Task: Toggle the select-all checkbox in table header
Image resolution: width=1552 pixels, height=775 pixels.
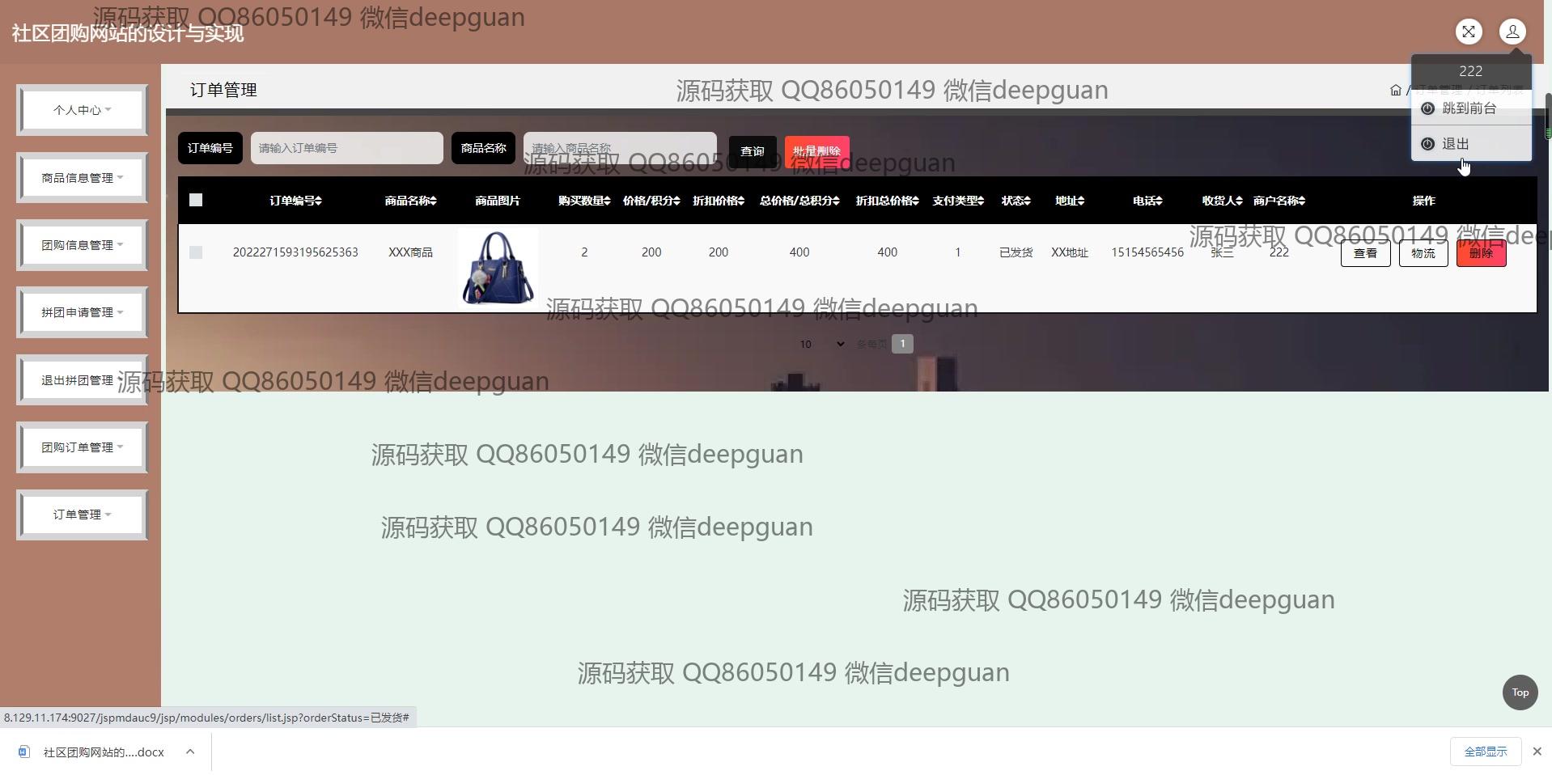Action: [196, 200]
